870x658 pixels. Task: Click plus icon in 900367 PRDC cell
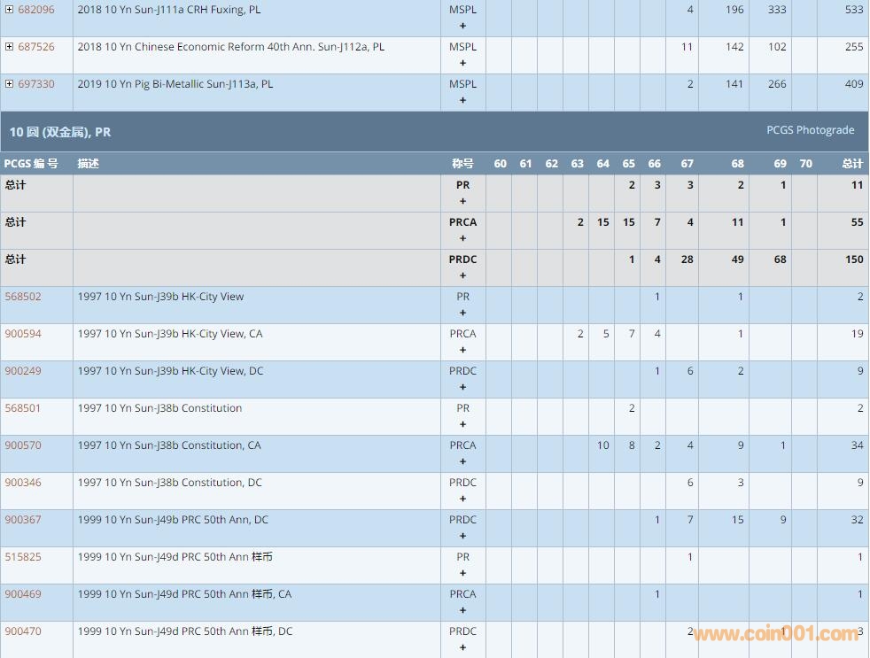(462, 537)
